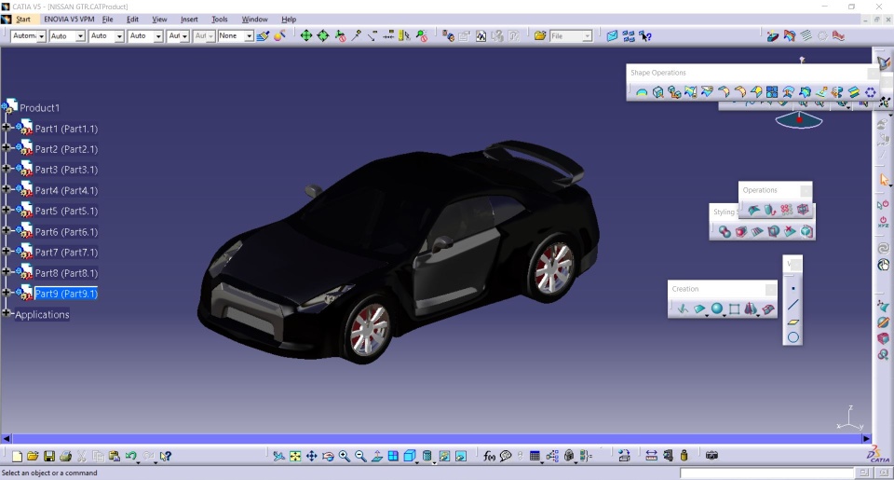
Task: Select the Pan view tool
Action: (311, 456)
